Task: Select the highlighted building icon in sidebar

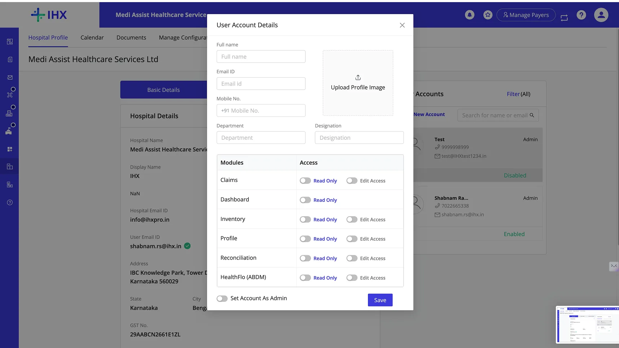Action: pyautogui.click(x=10, y=166)
